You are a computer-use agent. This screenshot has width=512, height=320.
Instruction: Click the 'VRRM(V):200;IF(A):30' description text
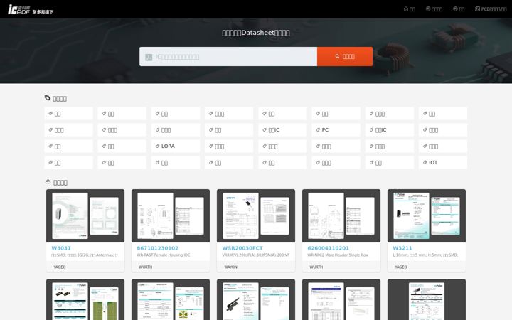click(x=256, y=255)
